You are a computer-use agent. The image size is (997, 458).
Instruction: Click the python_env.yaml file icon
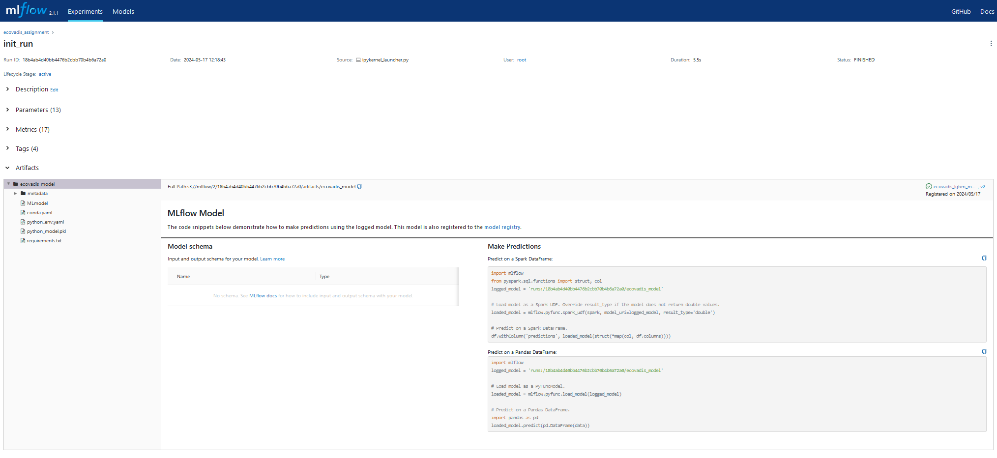pos(23,222)
